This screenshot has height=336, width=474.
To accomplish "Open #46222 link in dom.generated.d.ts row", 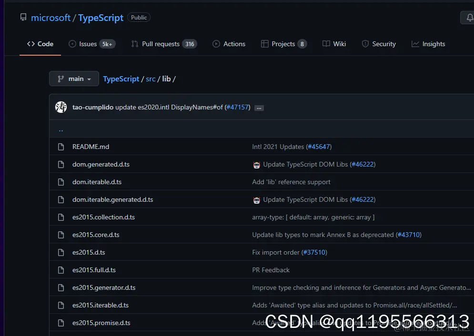I will coord(363,164).
